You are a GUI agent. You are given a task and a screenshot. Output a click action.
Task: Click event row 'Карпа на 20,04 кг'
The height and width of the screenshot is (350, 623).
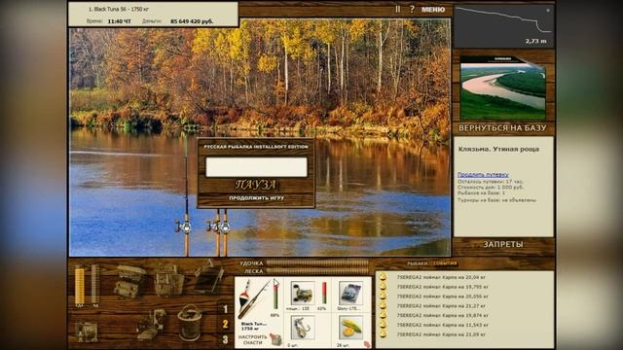[441, 277]
